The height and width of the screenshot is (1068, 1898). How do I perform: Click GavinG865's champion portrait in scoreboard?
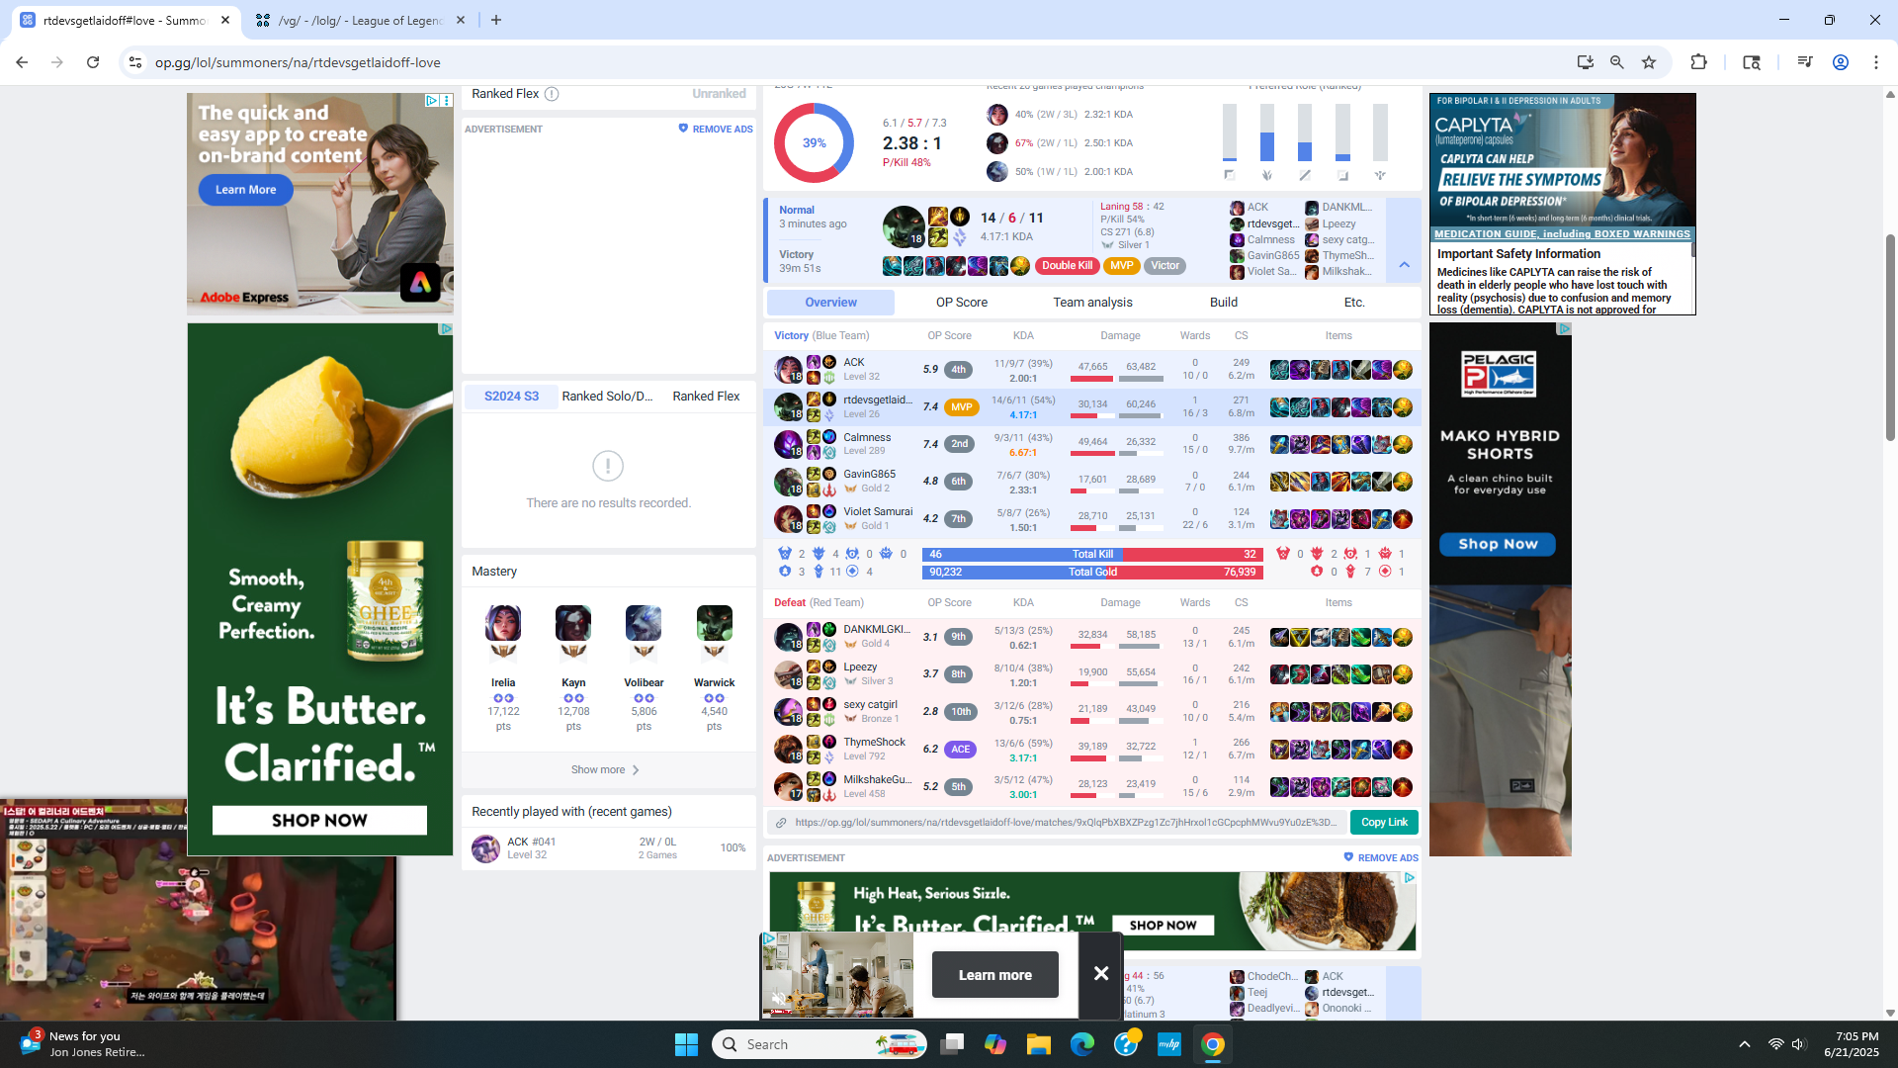(x=788, y=482)
